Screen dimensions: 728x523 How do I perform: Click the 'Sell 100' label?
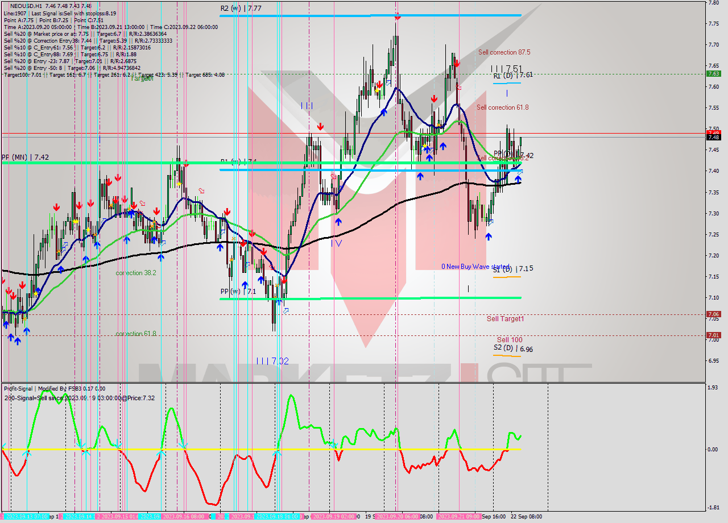point(510,340)
